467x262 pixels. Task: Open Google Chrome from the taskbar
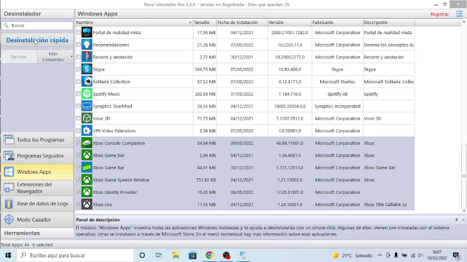[x=210, y=255]
